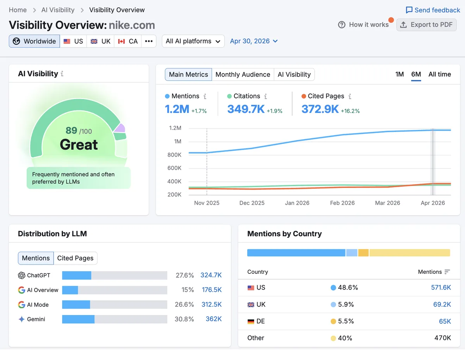This screenshot has height=350, width=465.
Task: Open the AI Overview mentions value 176.5K
Action: coord(212,290)
